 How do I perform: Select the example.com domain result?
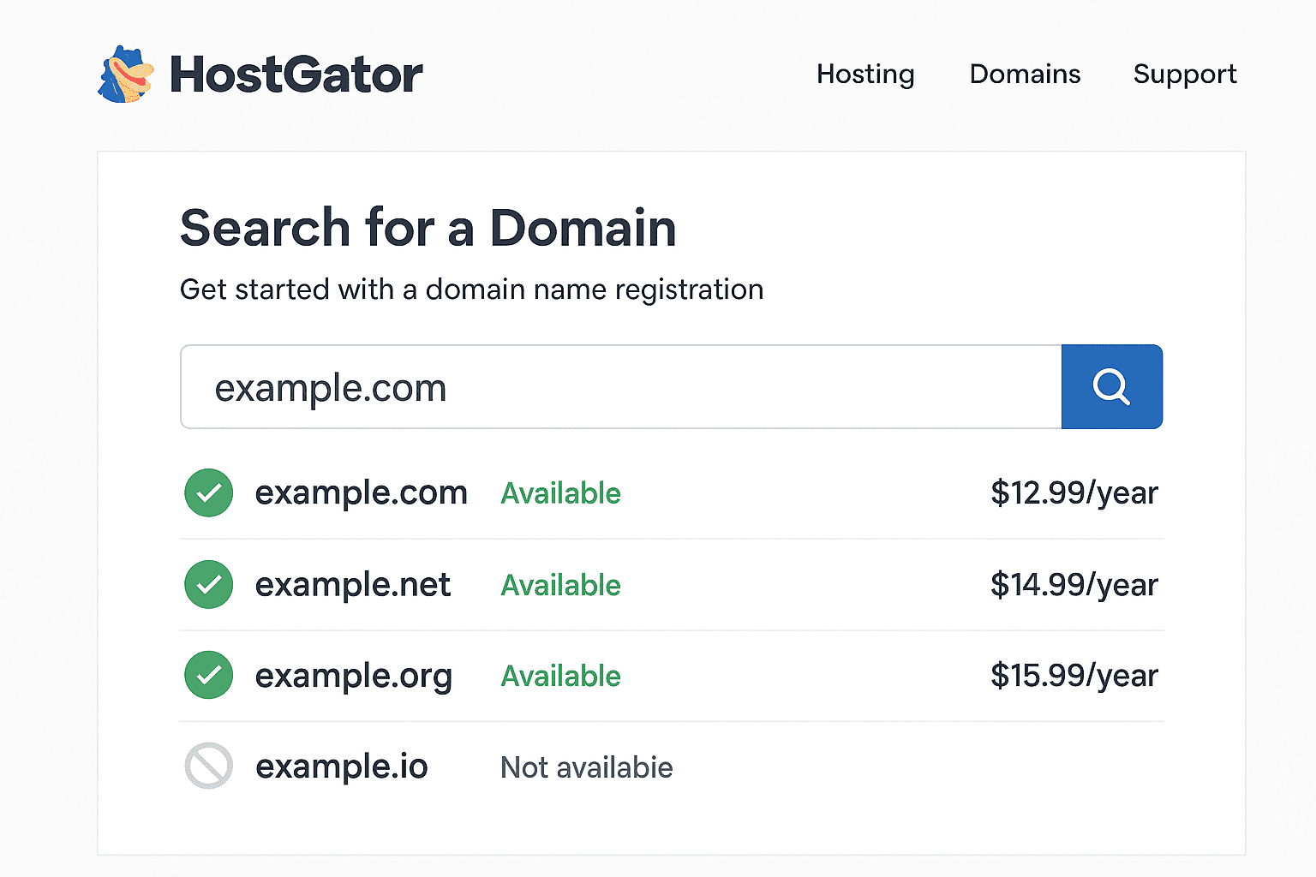[x=361, y=493]
